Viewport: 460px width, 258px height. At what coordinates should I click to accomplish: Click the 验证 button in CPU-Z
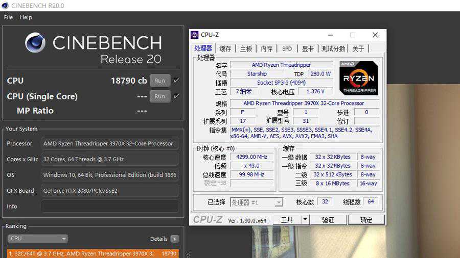328,220
